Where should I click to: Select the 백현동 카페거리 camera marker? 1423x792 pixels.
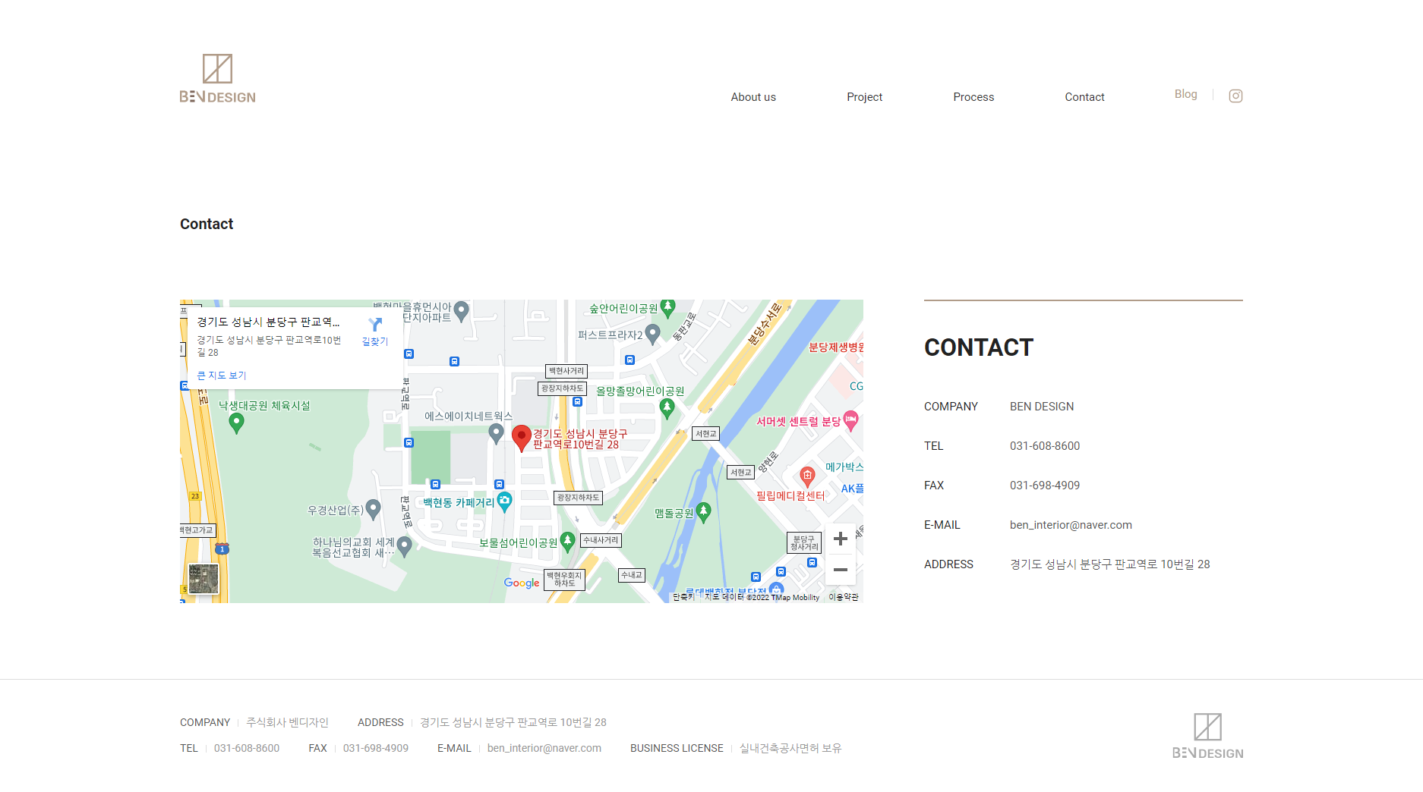(504, 501)
